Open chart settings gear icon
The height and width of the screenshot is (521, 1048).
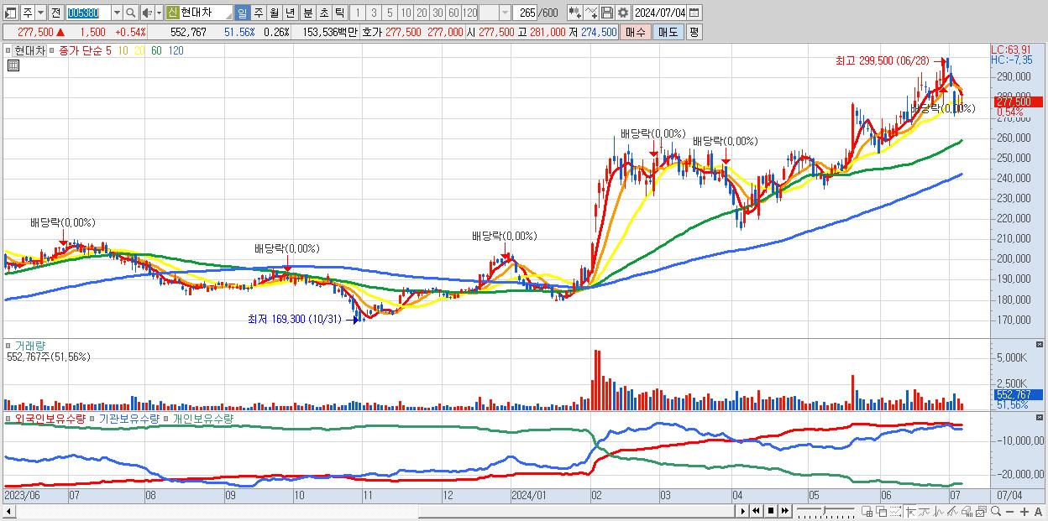pyautogui.click(x=623, y=13)
